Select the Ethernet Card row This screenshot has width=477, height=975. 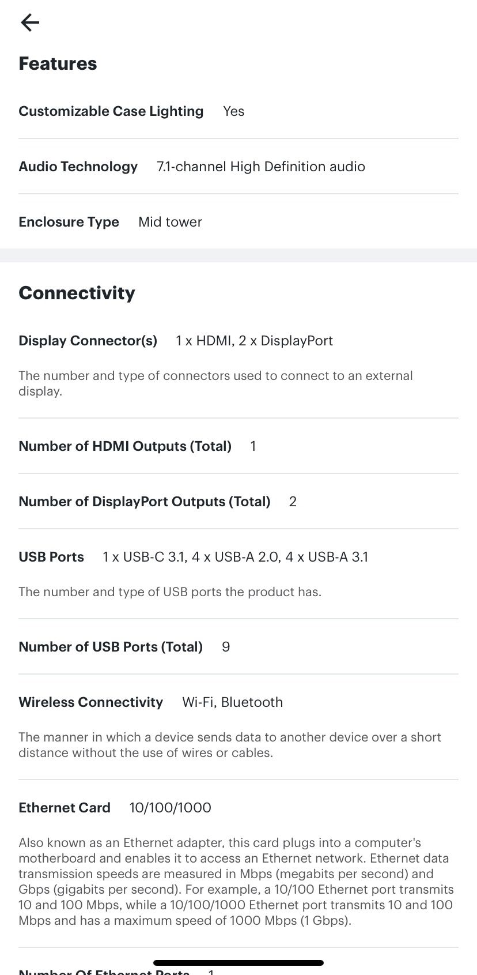64,808
